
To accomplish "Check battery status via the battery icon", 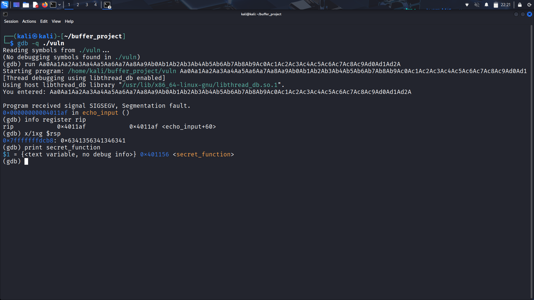I will coord(496,4).
